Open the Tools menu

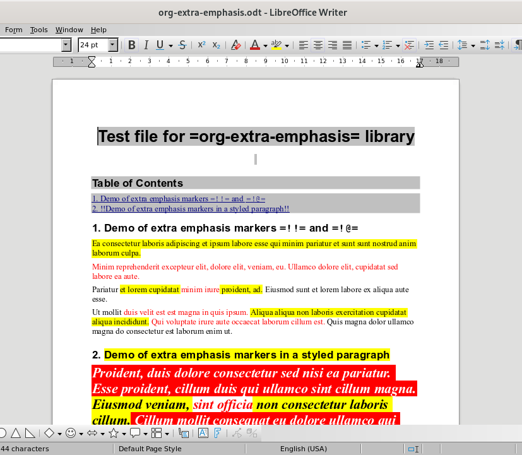39,30
